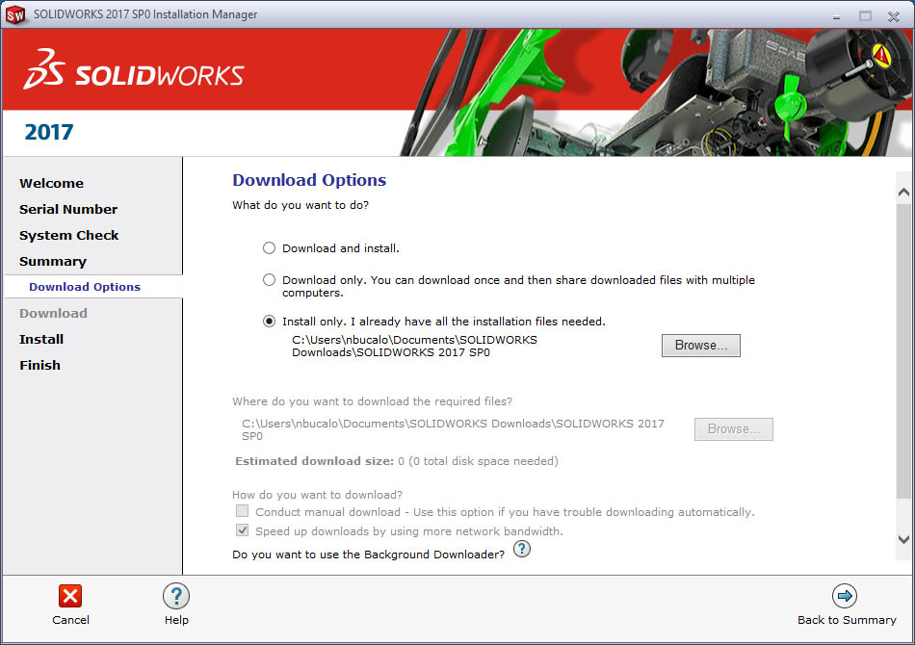Click the SOLIDWORKS title bar app icon

pos(15,14)
